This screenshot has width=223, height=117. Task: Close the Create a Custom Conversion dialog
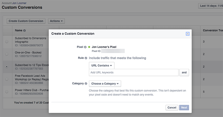click(x=187, y=34)
